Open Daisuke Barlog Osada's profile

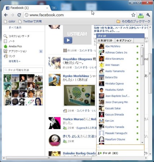(79, 153)
